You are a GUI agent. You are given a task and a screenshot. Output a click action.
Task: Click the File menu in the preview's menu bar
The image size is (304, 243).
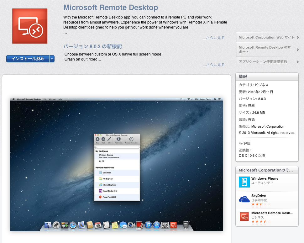click(x=45, y=99)
